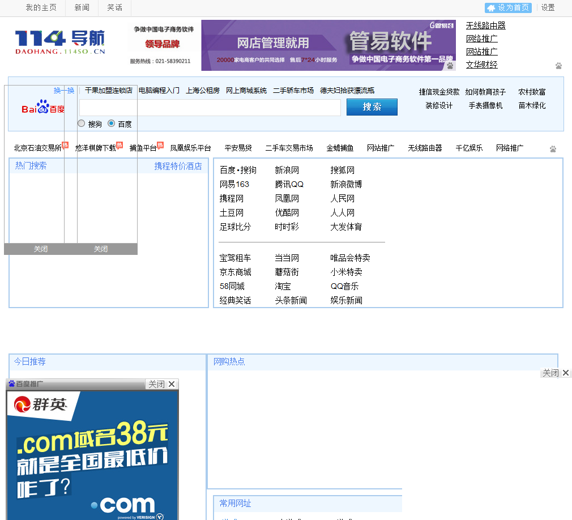This screenshot has height=520, width=572.
Task: Open 捕鱼平台 hot link
Action: click(143, 148)
